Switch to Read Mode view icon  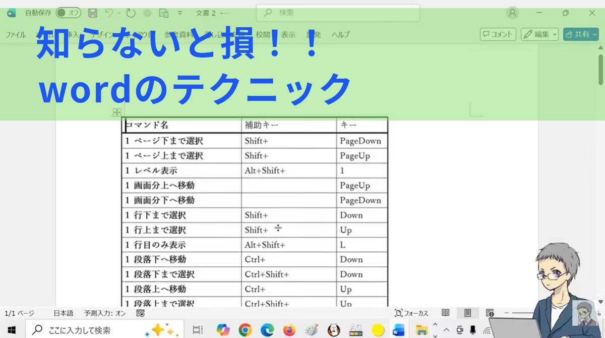tap(446, 313)
